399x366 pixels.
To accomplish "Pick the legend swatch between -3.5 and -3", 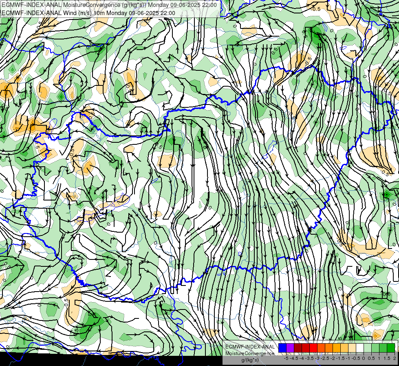I will pos(313,348).
